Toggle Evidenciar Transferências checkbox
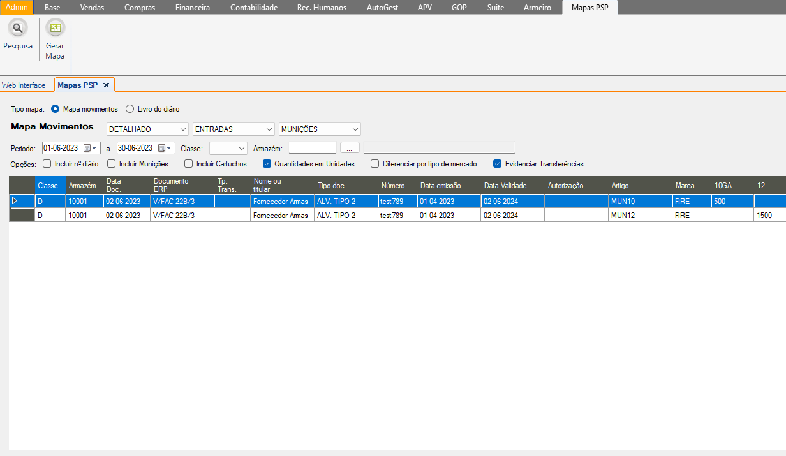 [497, 164]
